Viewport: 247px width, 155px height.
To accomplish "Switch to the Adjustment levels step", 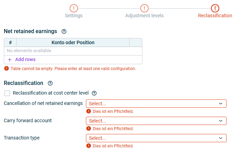I will coord(144,16).
